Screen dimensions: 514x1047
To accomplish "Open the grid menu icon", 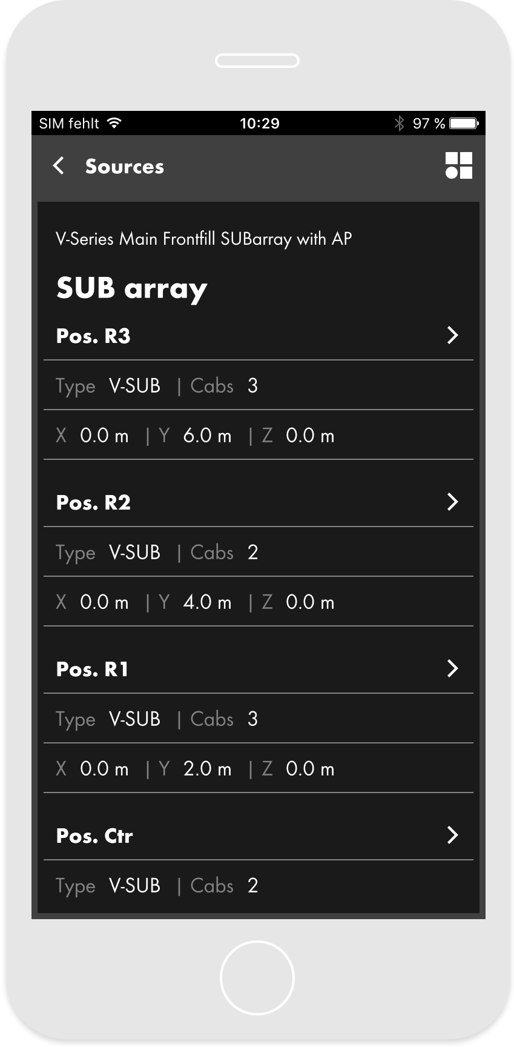I will (x=458, y=165).
